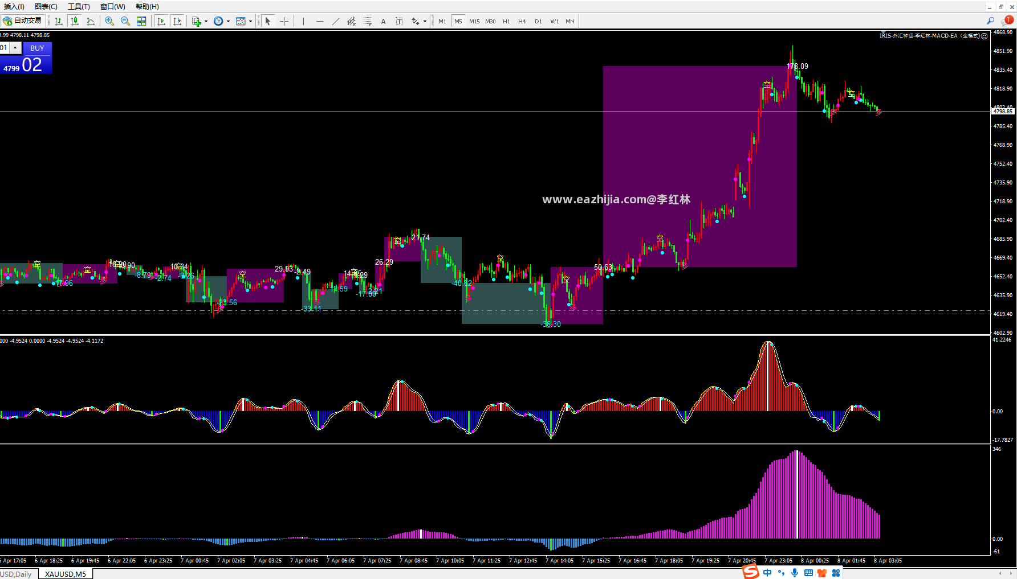Select the equidistant channel tool
The width and height of the screenshot is (1017, 579).
pos(351,21)
